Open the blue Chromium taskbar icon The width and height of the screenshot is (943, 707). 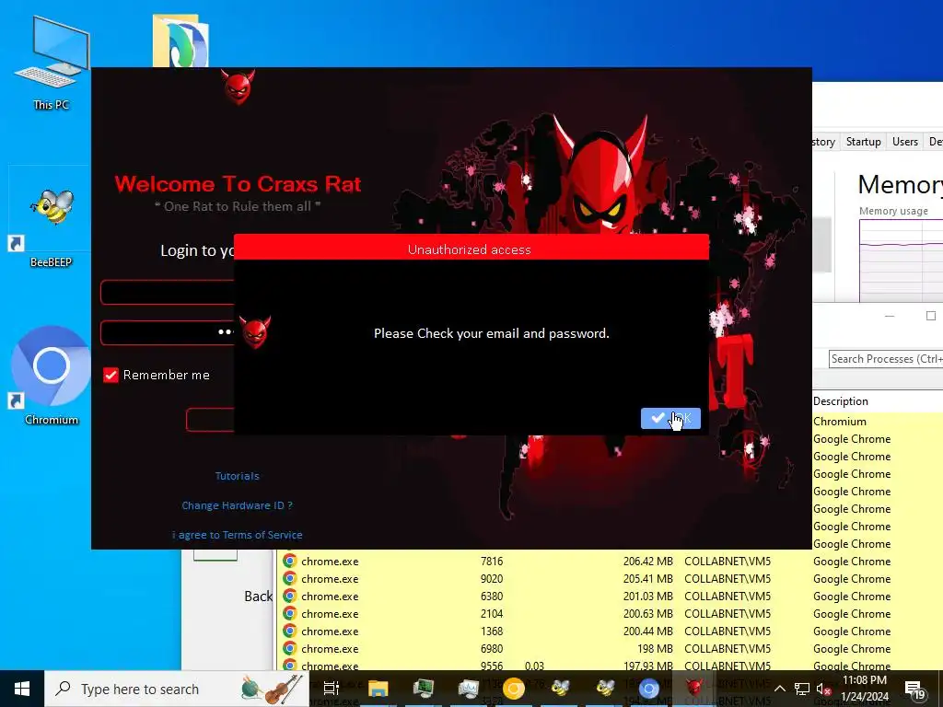pos(649,689)
